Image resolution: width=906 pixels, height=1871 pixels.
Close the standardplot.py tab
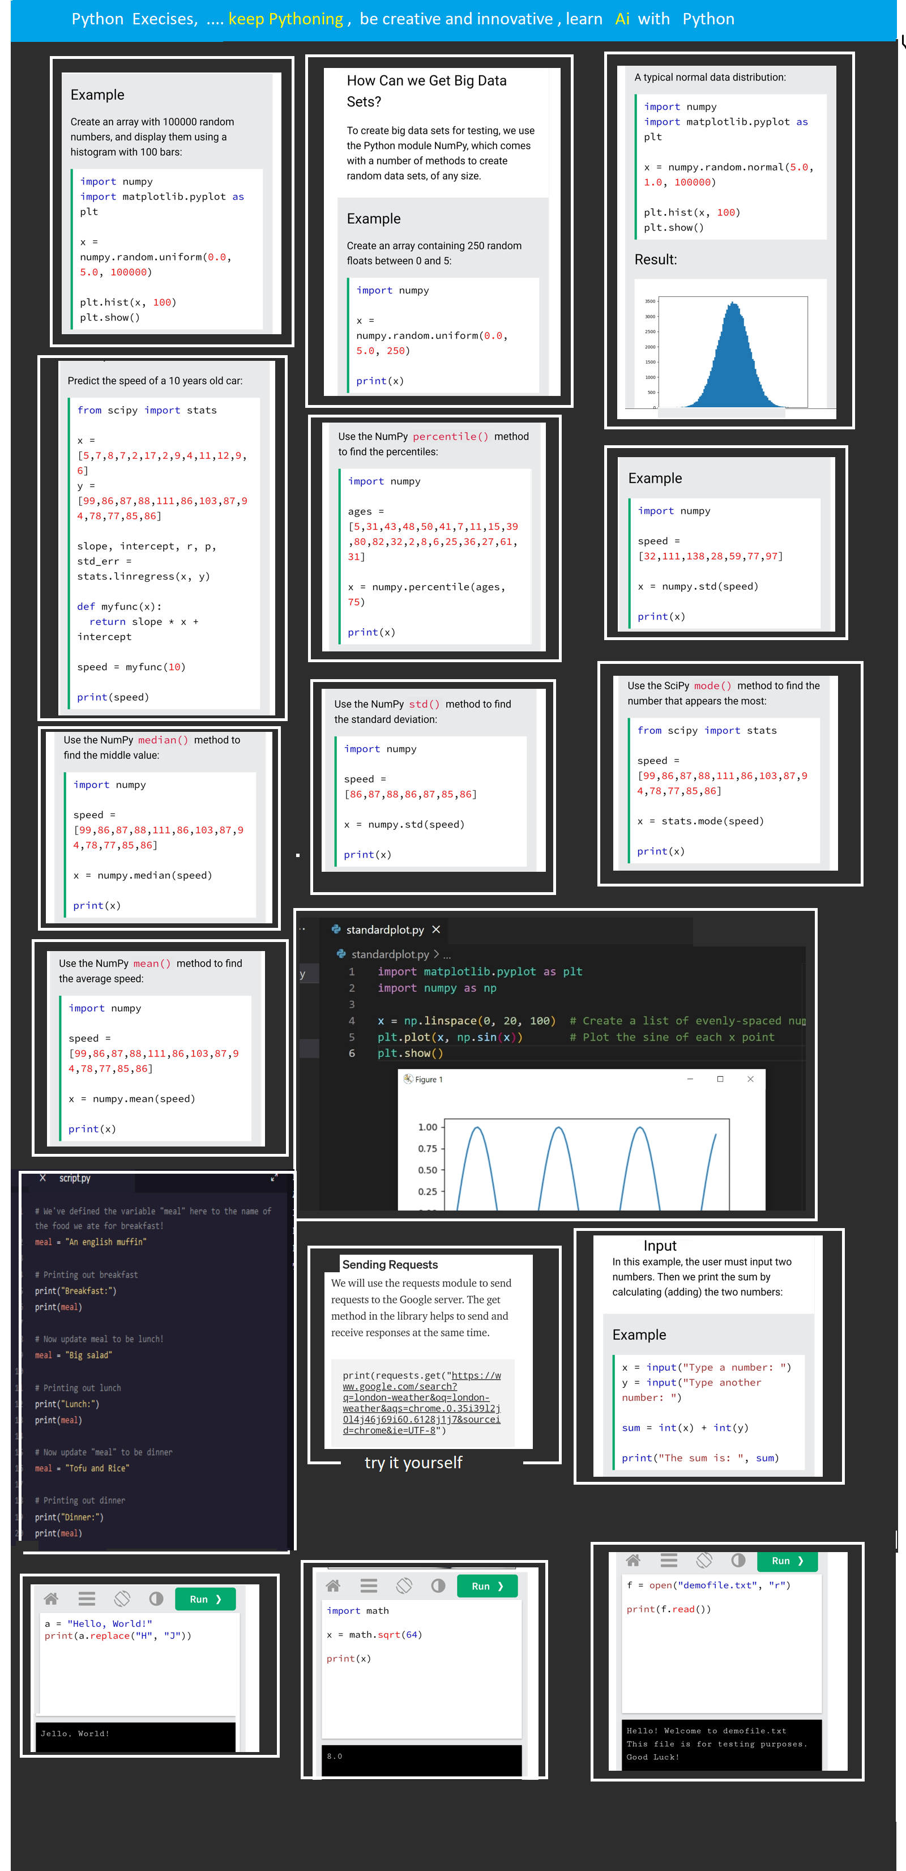(x=437, y=930)
